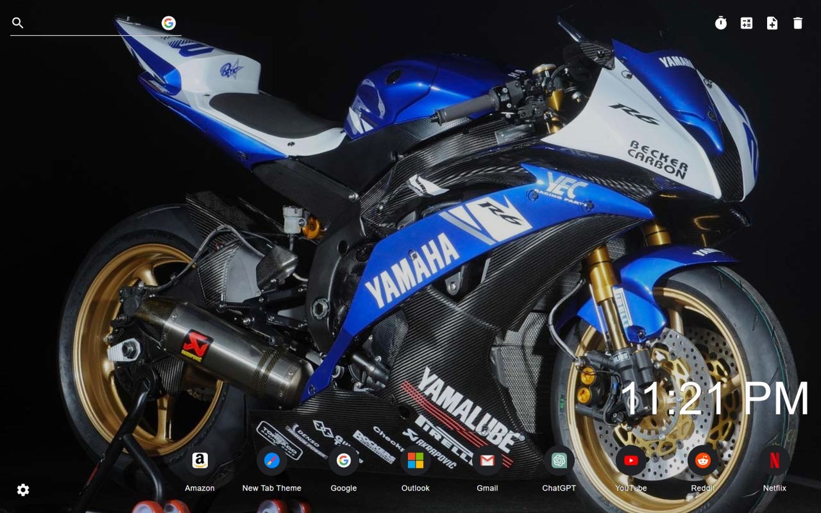
Task: Click the trash bin icon
Action: (x=798, y=23)
